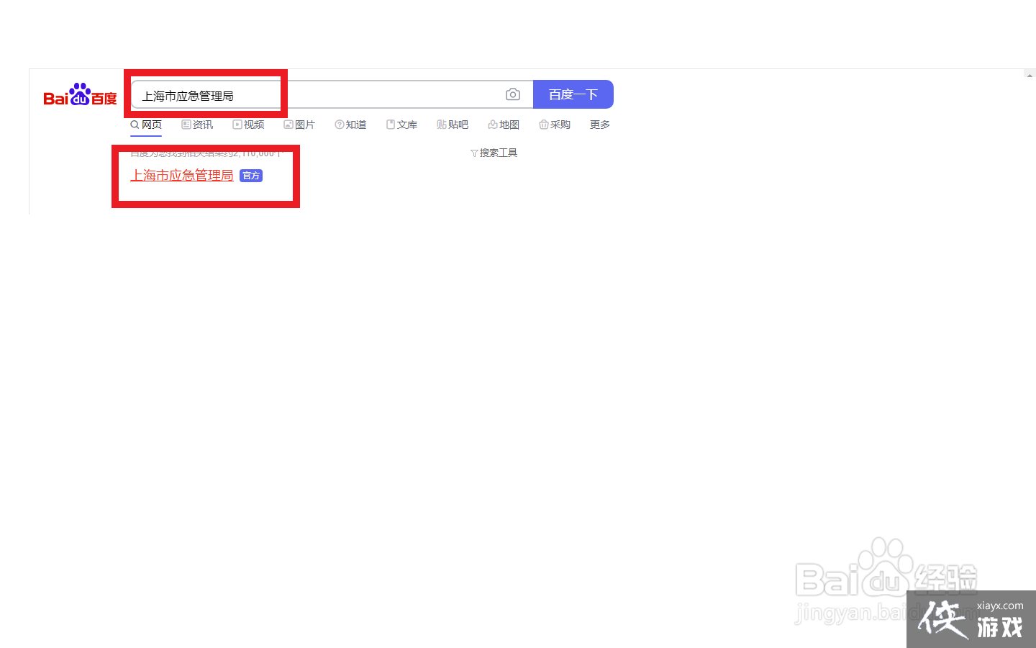Open the 采购 tab
Viewport: 1036px width, 648px height.
[555, 125]
